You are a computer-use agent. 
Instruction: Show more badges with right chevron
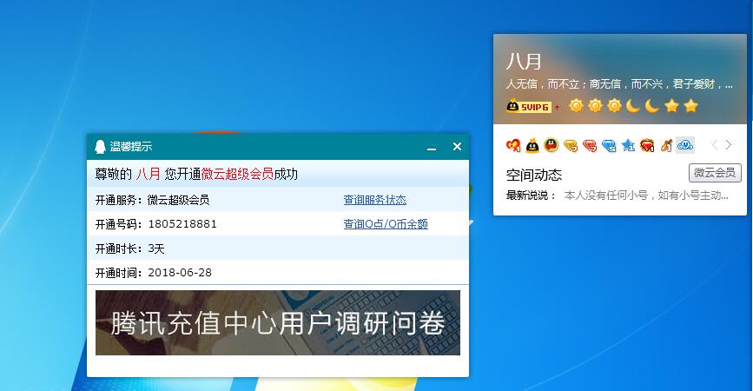[x=729, y=144]
